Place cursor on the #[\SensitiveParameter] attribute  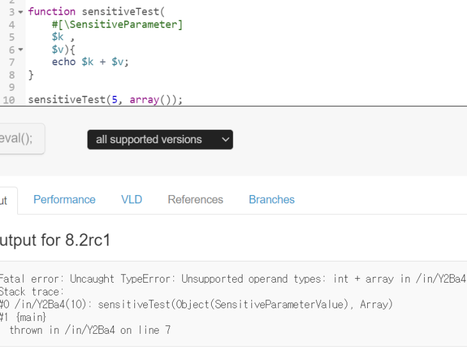coord(117,24)
